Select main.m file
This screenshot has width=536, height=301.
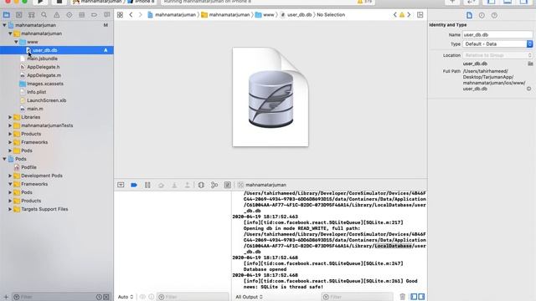click(35, 109)
